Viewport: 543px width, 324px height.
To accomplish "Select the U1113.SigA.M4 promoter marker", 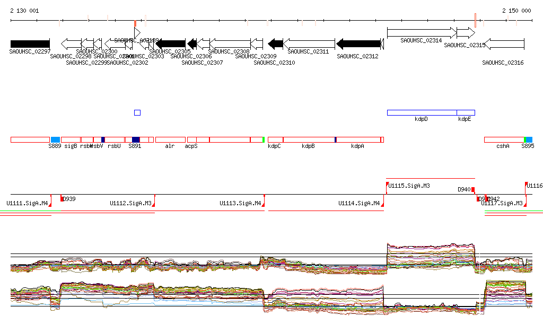I will (264, 201).
